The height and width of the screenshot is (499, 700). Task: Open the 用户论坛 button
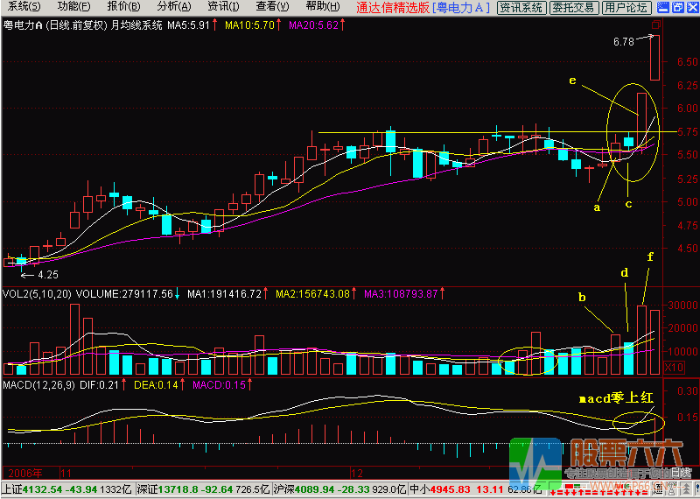[x=628, y=8]
